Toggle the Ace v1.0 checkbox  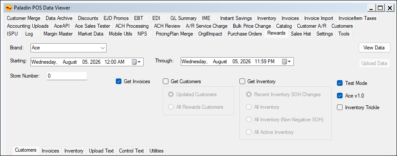click(x=340, y=96)
